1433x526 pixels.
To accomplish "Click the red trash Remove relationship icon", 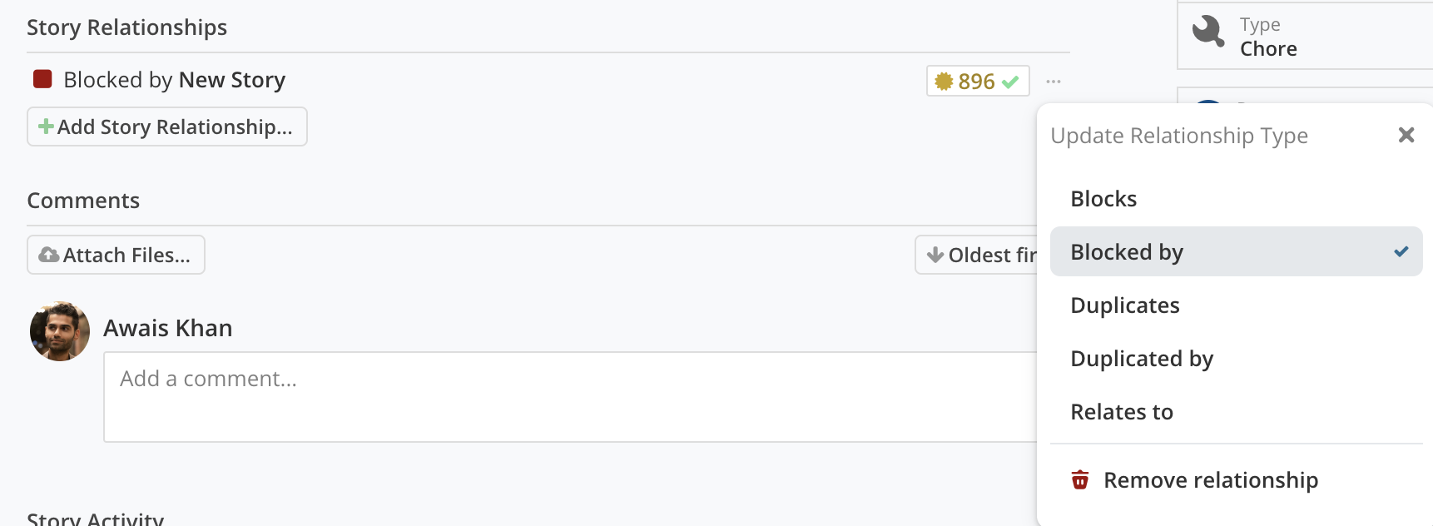I will coord(1080,480).
